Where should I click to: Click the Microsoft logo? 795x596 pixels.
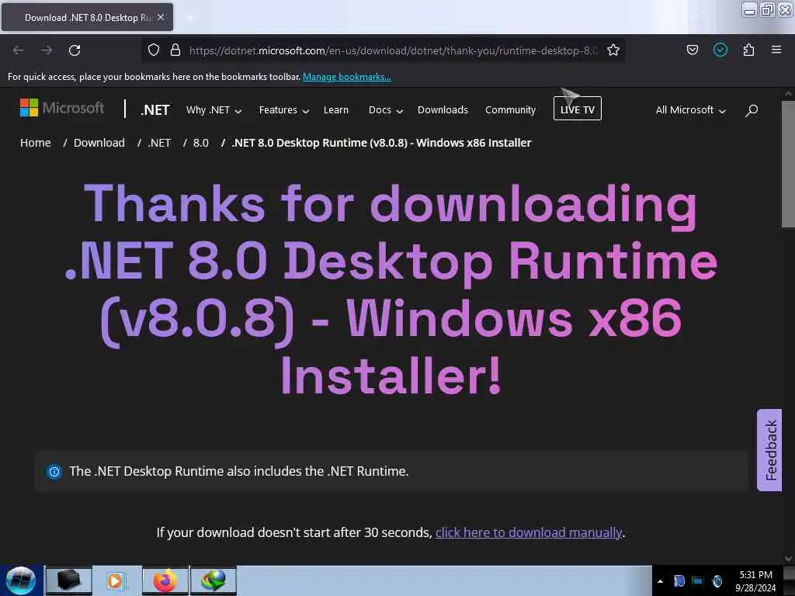pos(62,107)
